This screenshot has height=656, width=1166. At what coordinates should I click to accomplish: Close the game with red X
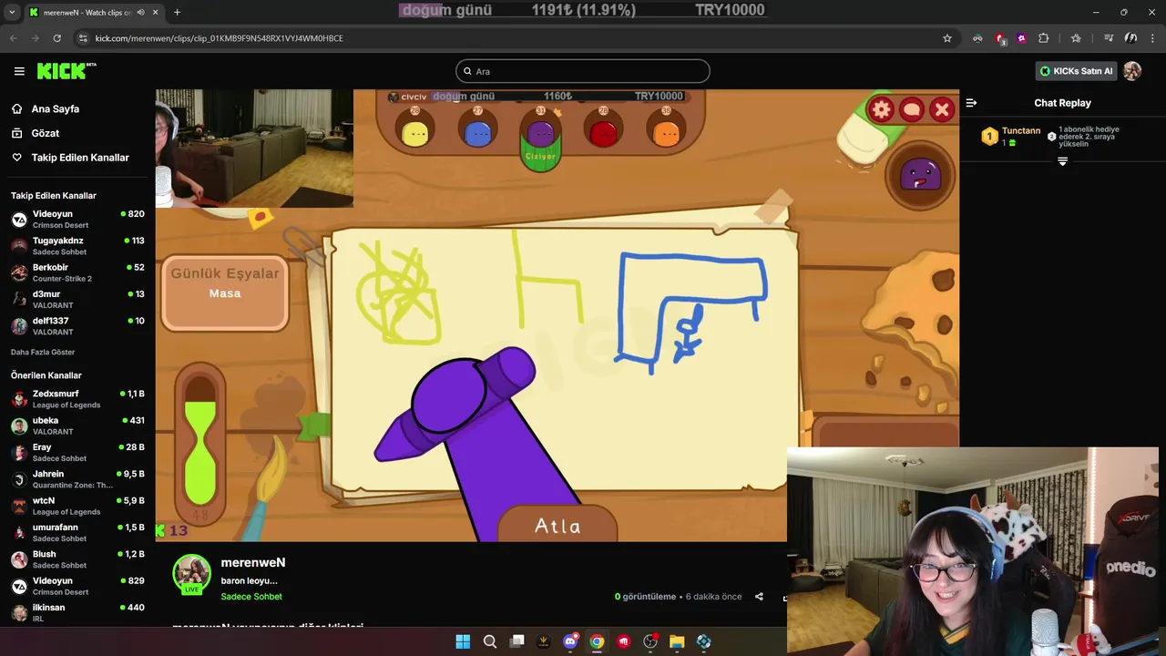[x=942, y=110]
